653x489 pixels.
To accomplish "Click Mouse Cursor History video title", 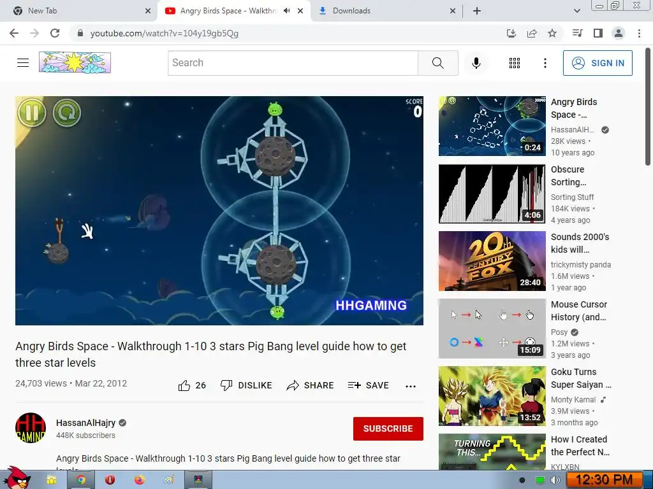I will tap(579, 311).
